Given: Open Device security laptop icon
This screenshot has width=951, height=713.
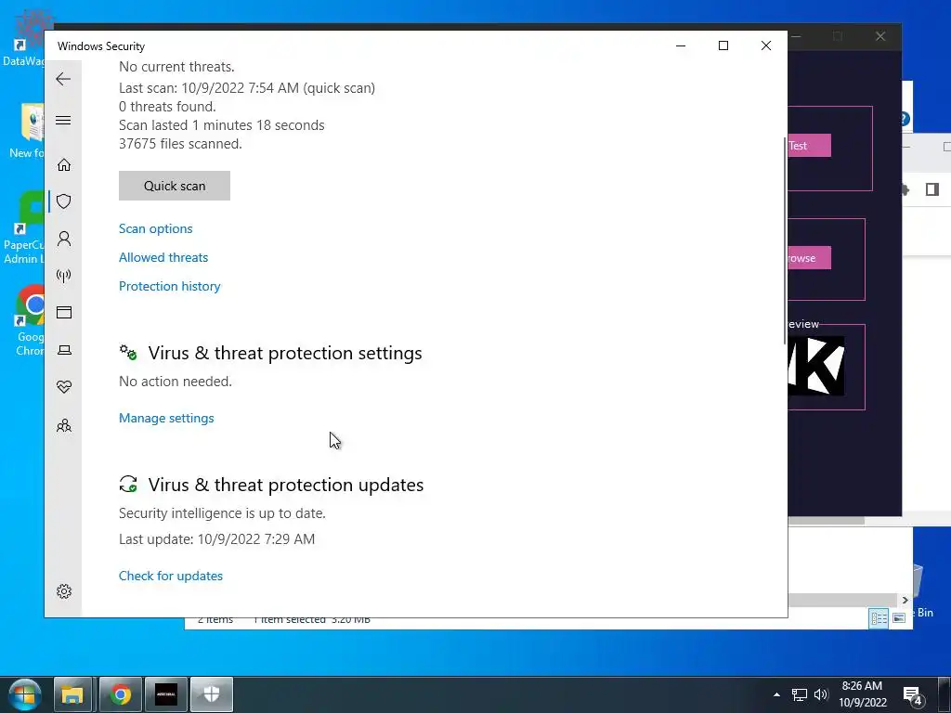Looking at the screenshot, I should 64,350.
